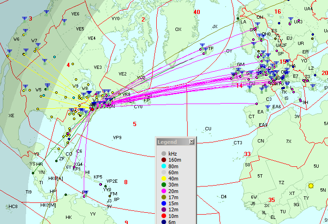Click the 30m green legend swatch
Image resolution: width=328 pixels, height=224 pixels.
click(x=164, y=185)
